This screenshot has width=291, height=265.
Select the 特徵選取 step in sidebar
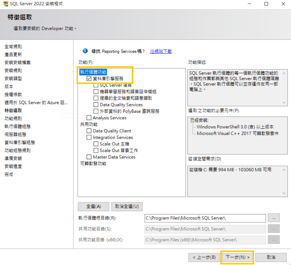click(13, 110)
